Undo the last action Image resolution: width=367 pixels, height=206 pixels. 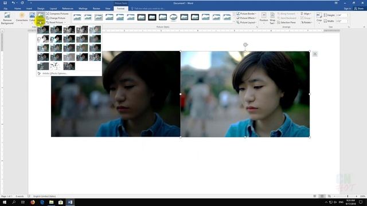click(x=13, y=3)
